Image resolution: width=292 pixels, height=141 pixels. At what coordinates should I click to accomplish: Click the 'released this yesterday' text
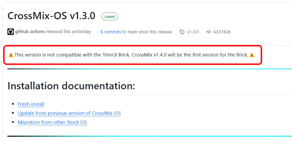68,31
